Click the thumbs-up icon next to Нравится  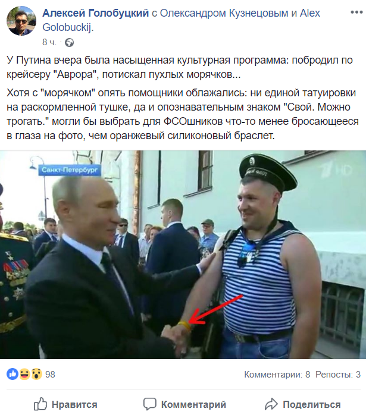click(x=40, y=404)
